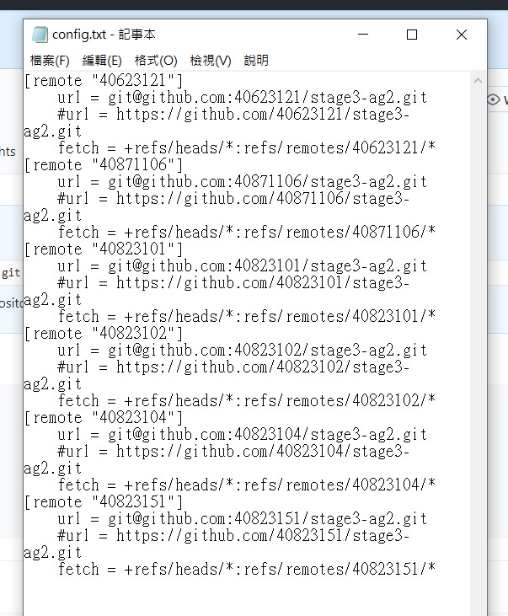Click the [remote "40871106"] line
The height and width of the screenshot is (616, 508).
pos(104,164)
